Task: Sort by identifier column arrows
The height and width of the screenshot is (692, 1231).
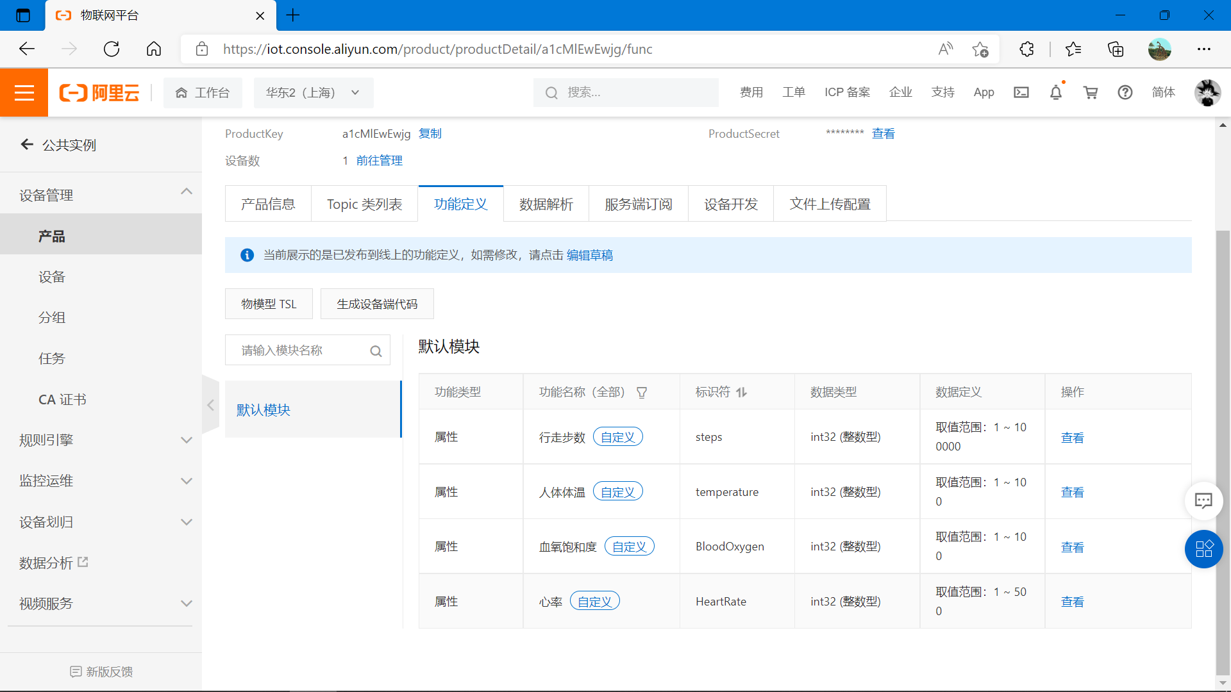Action: 742,392
